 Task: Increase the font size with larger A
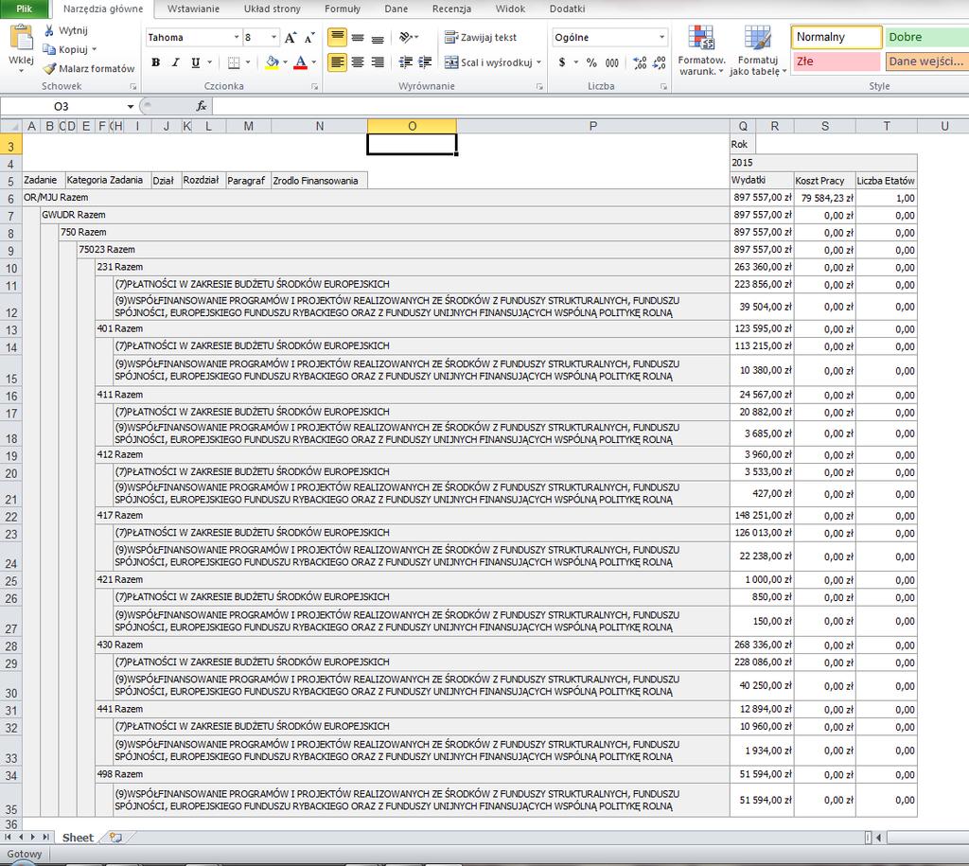point(291,38)
